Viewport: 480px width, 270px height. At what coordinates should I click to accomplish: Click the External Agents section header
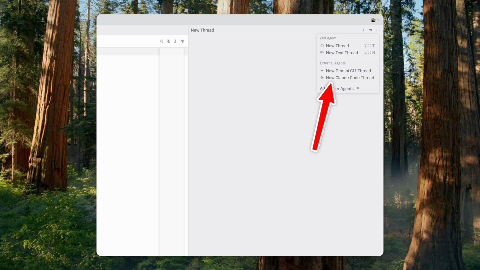[x=332, y=63]
